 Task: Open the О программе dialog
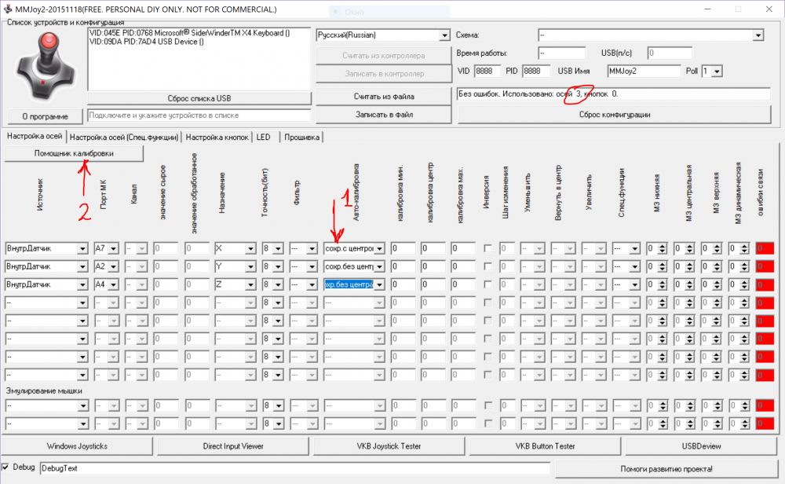(x=44, y=116)
